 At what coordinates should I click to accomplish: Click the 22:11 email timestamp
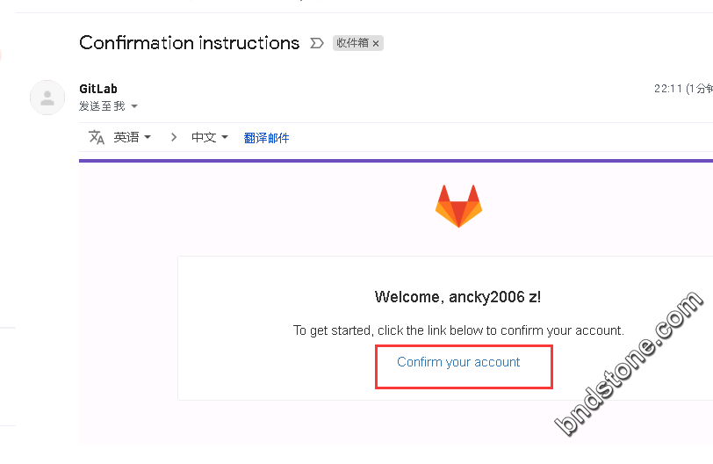coord(668,88)
